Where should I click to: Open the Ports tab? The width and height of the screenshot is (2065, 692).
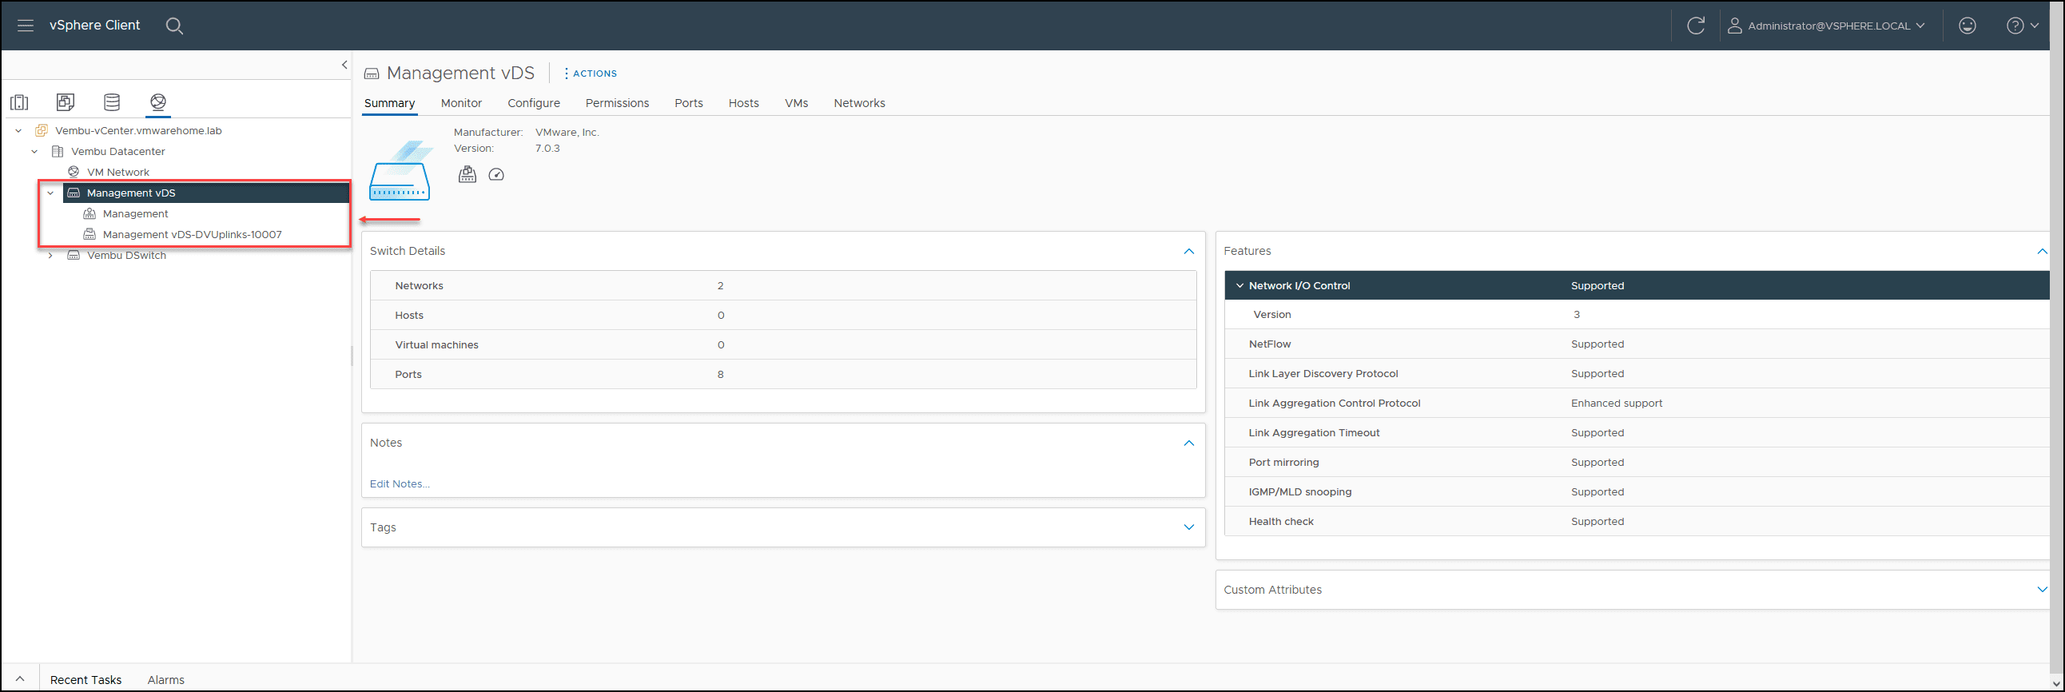(x=689, y=103)
